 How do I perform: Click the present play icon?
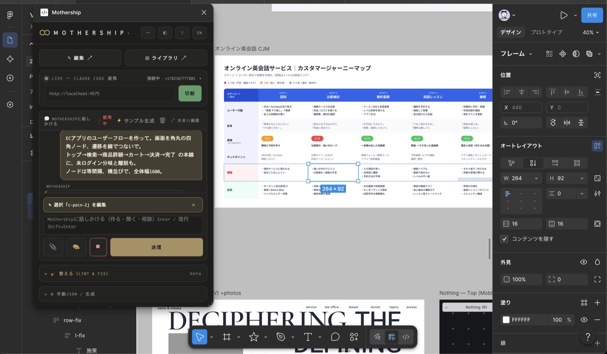[x=564, y=15]
